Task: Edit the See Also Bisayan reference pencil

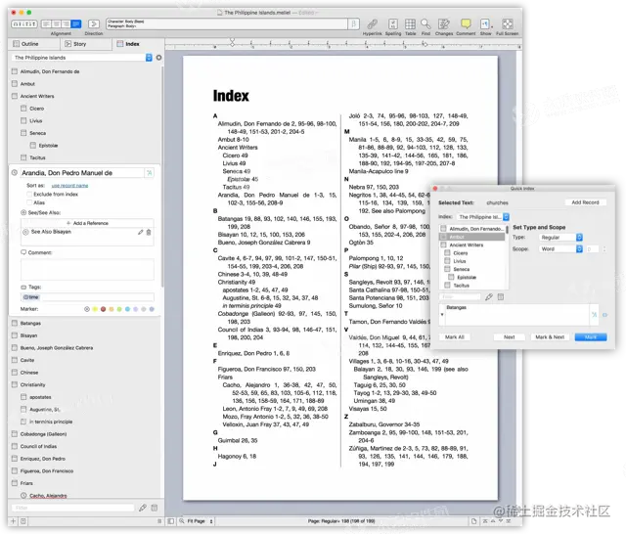Action: [141, 232]
